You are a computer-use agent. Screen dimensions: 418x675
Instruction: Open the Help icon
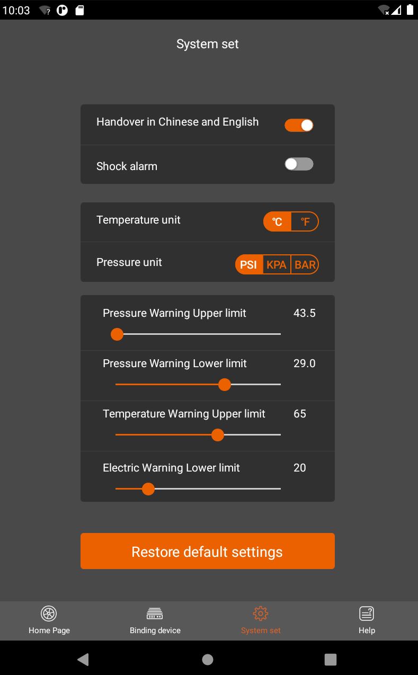pos(367,614)
